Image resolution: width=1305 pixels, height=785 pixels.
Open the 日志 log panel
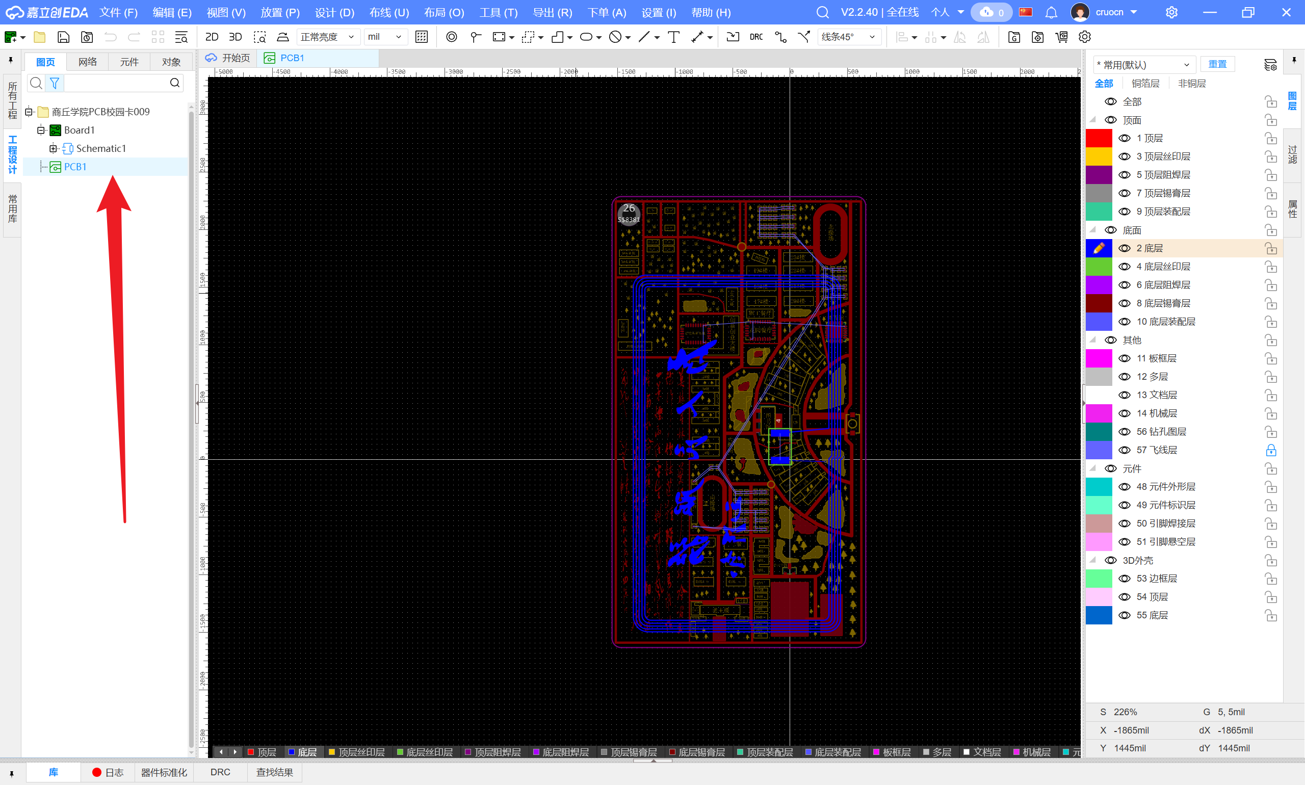pos(108,772)
